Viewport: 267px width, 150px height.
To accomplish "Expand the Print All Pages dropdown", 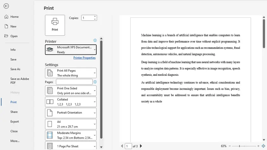I will click(71, 73).
